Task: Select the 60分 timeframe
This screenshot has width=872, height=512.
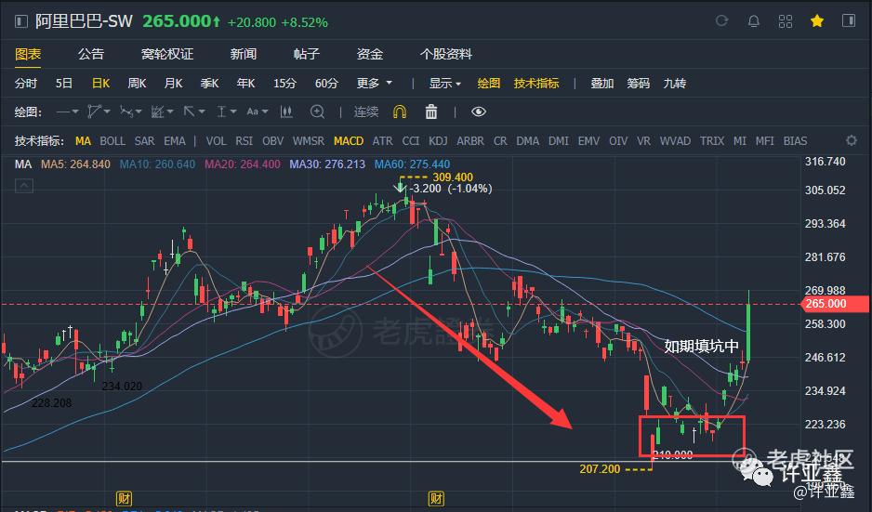Action: click(x=326, y=84)
